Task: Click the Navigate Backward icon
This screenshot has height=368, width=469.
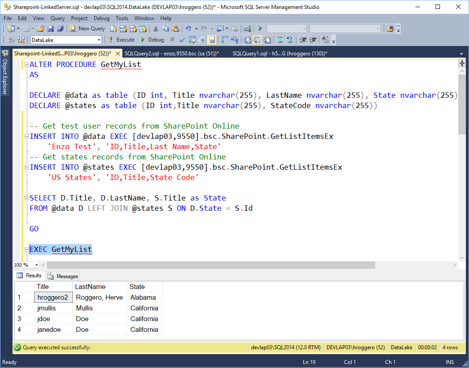Action: click(x=220, y=29)
